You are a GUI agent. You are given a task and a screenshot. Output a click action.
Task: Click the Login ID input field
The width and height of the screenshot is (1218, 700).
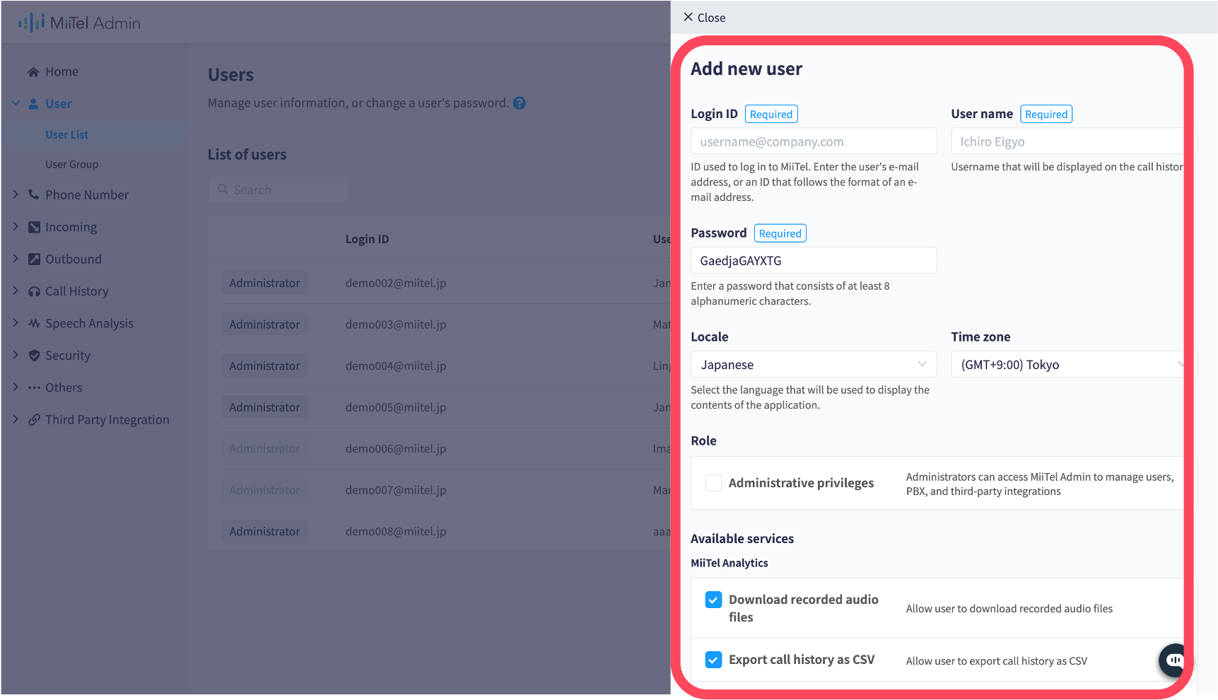(814, 141)
